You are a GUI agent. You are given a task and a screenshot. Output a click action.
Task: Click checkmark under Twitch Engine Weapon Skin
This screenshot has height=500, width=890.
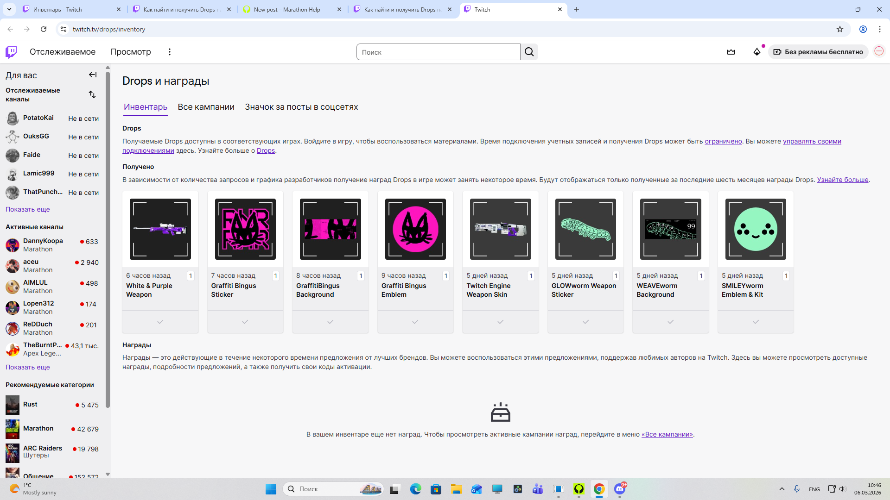(x=500, y=322)
